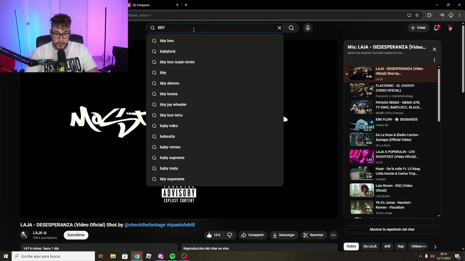Click the Crear button

418,28
